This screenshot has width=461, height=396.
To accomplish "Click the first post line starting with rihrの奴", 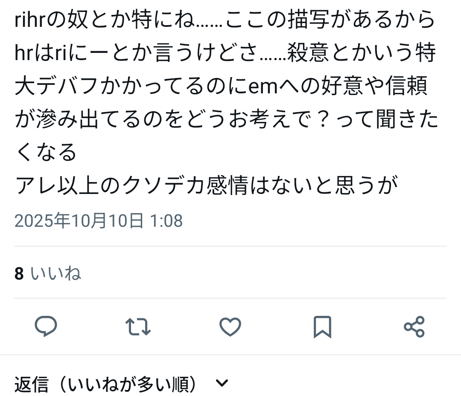I will (x=225, y=19).
